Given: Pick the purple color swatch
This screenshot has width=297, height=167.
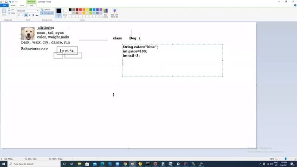Looking at the screenshot, I should click(101, 10).
